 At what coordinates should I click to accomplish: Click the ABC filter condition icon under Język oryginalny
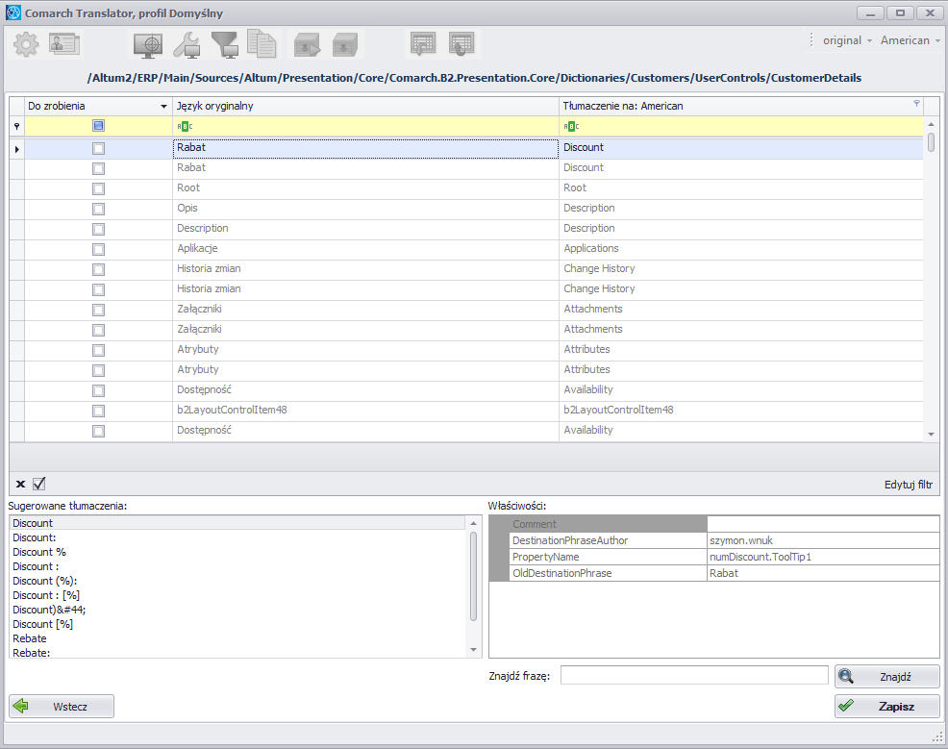pyautogui.click(x=185, y=126)
